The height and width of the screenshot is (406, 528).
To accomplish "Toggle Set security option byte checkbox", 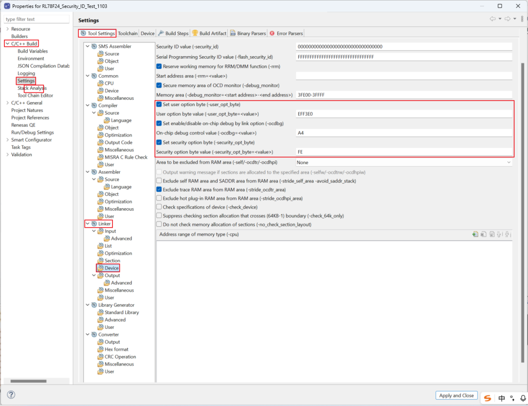I will 159,142.
